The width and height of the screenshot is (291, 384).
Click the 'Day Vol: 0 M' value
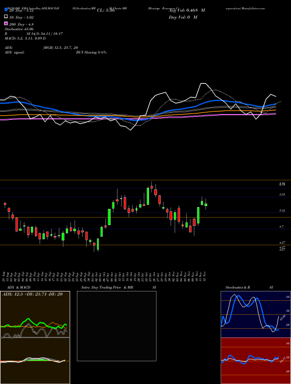[x=183, y=17]
